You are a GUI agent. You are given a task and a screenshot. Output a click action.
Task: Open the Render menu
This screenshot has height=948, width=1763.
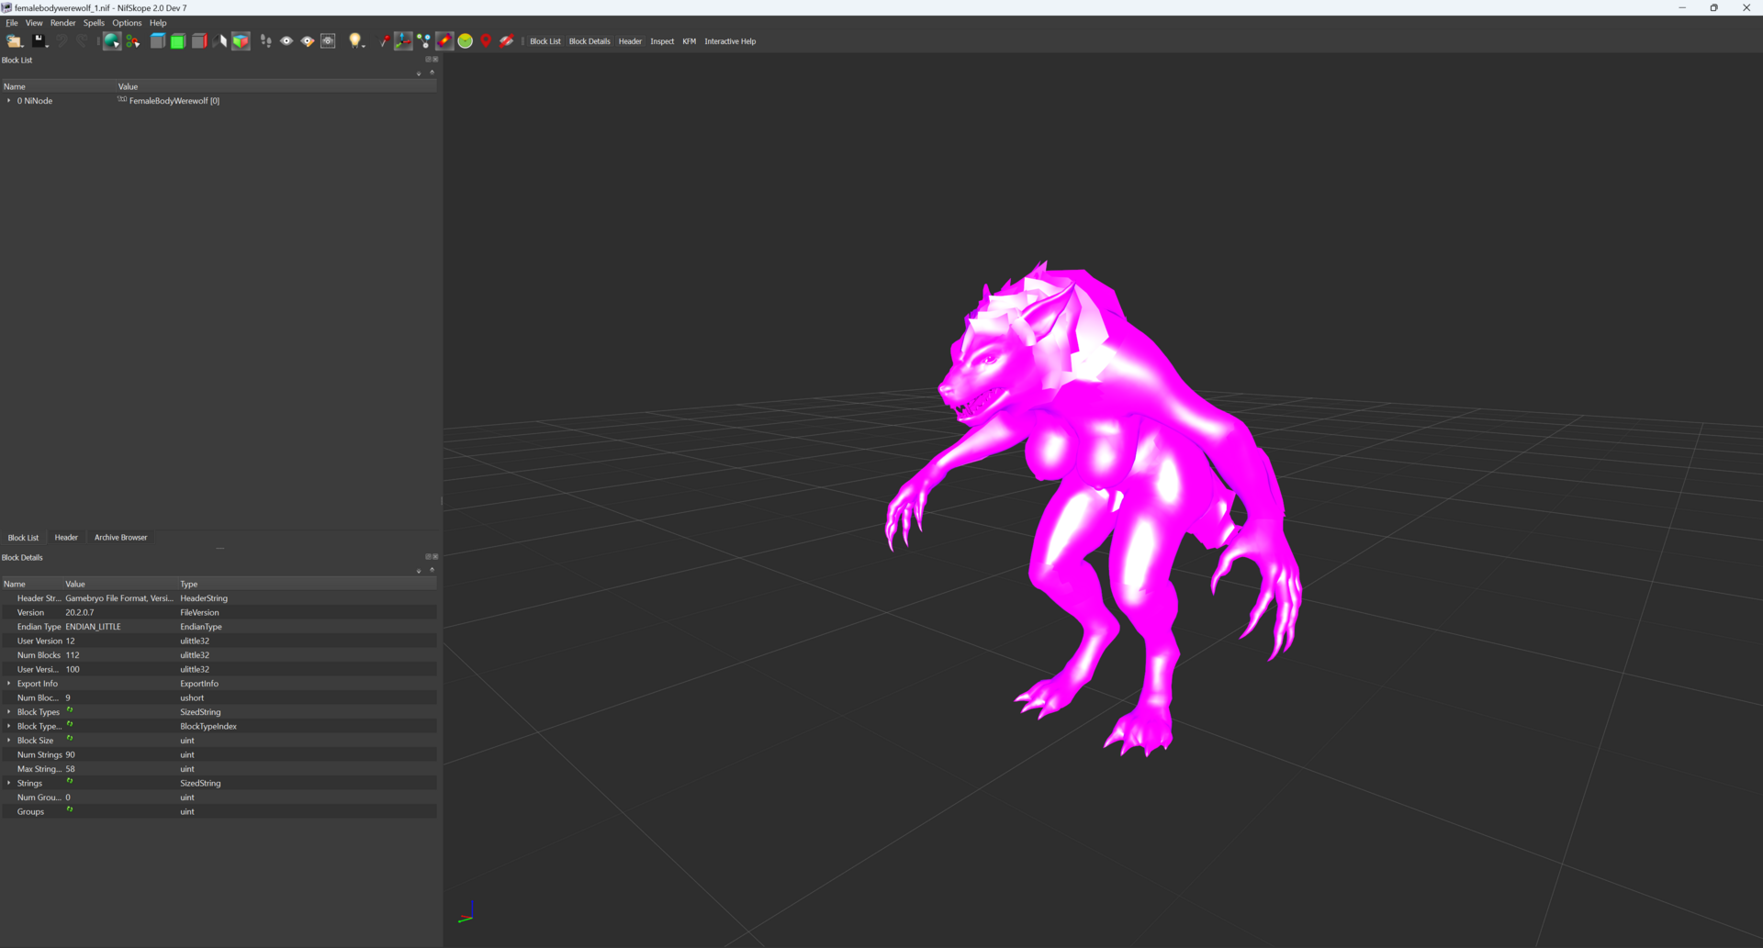click(62, 23)
